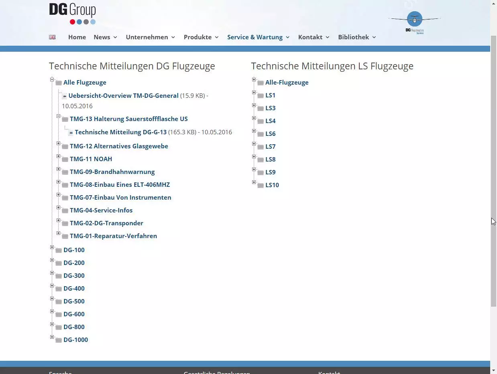Click the folder icon beside DG-500
The image size is (497, 374).
(x=59, y=302)
